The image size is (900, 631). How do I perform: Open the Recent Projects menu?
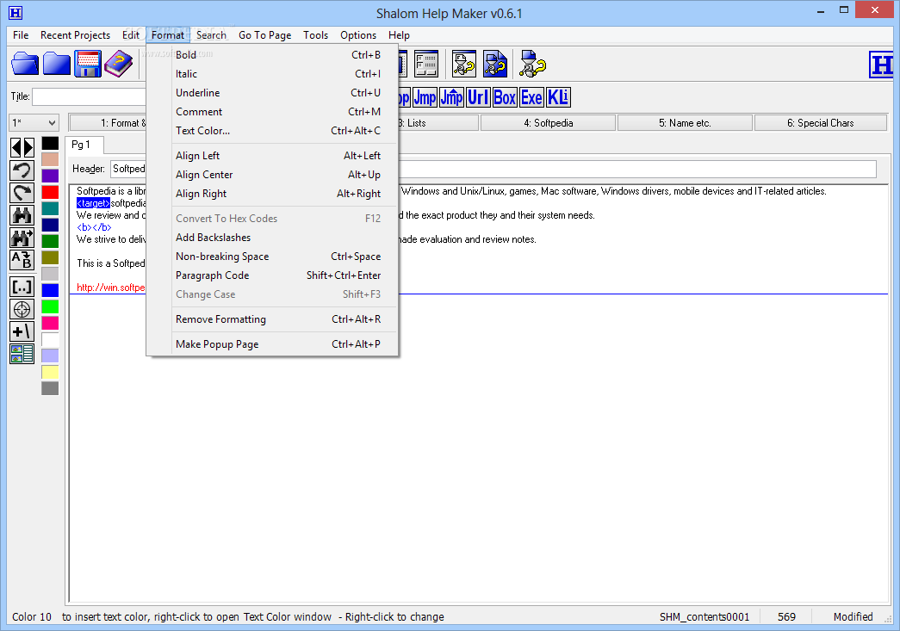pyautogui.click(x=75, y=35)
